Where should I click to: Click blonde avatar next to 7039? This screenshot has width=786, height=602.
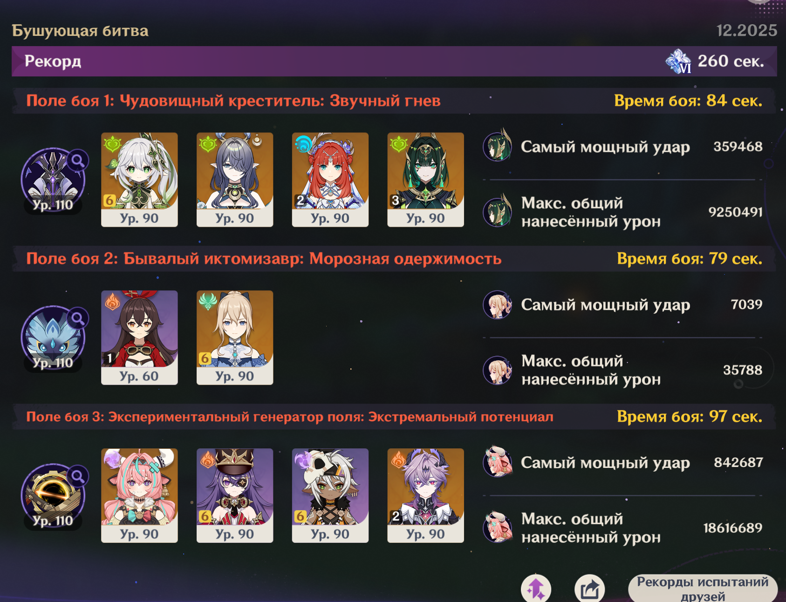pos(498,304)
